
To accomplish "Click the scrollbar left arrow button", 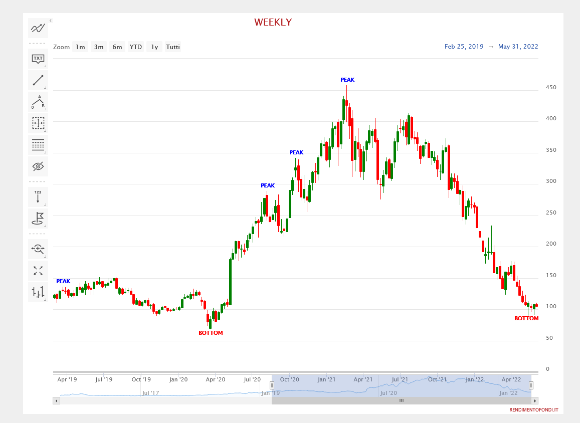I will [x=57, y=401].
